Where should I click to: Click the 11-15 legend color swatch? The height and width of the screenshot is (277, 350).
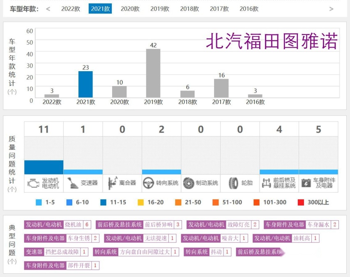pyautogui.click(x=104, y=203)
